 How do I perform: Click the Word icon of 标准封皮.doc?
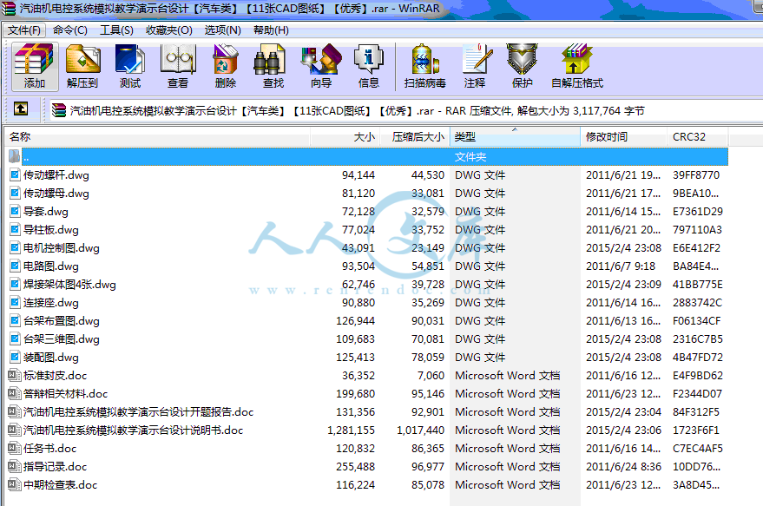click(x=14, y=375)
